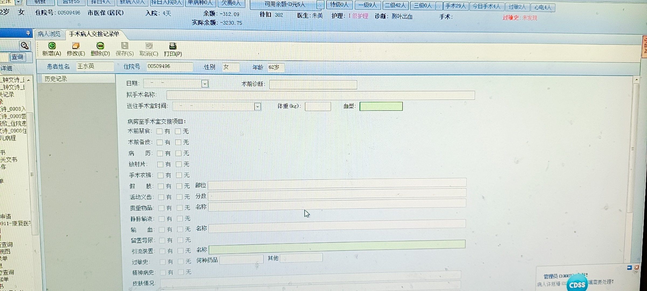This screenshot has height=291, width=647.
Task: Select the 手术病人交接记录单 tab
Action: point(94,34)
